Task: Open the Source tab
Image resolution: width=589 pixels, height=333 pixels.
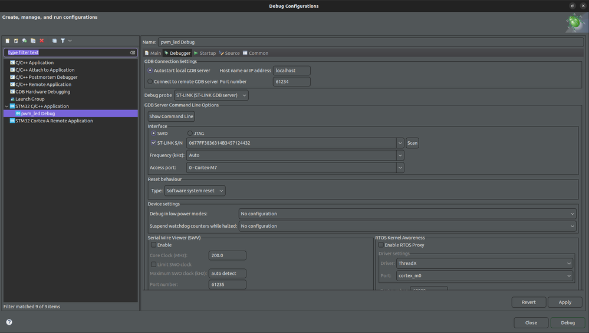Action: click(229, 54)
